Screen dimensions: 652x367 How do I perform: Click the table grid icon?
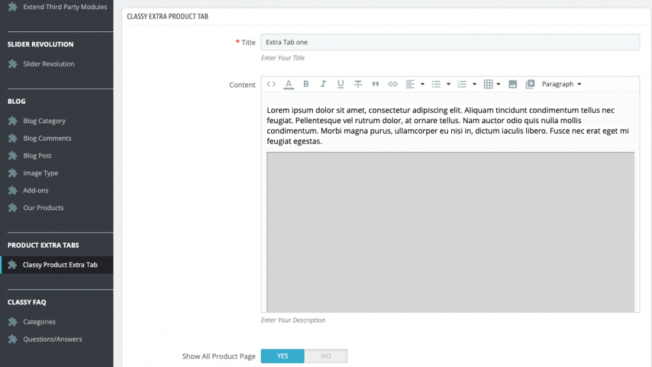click(488, 84)
